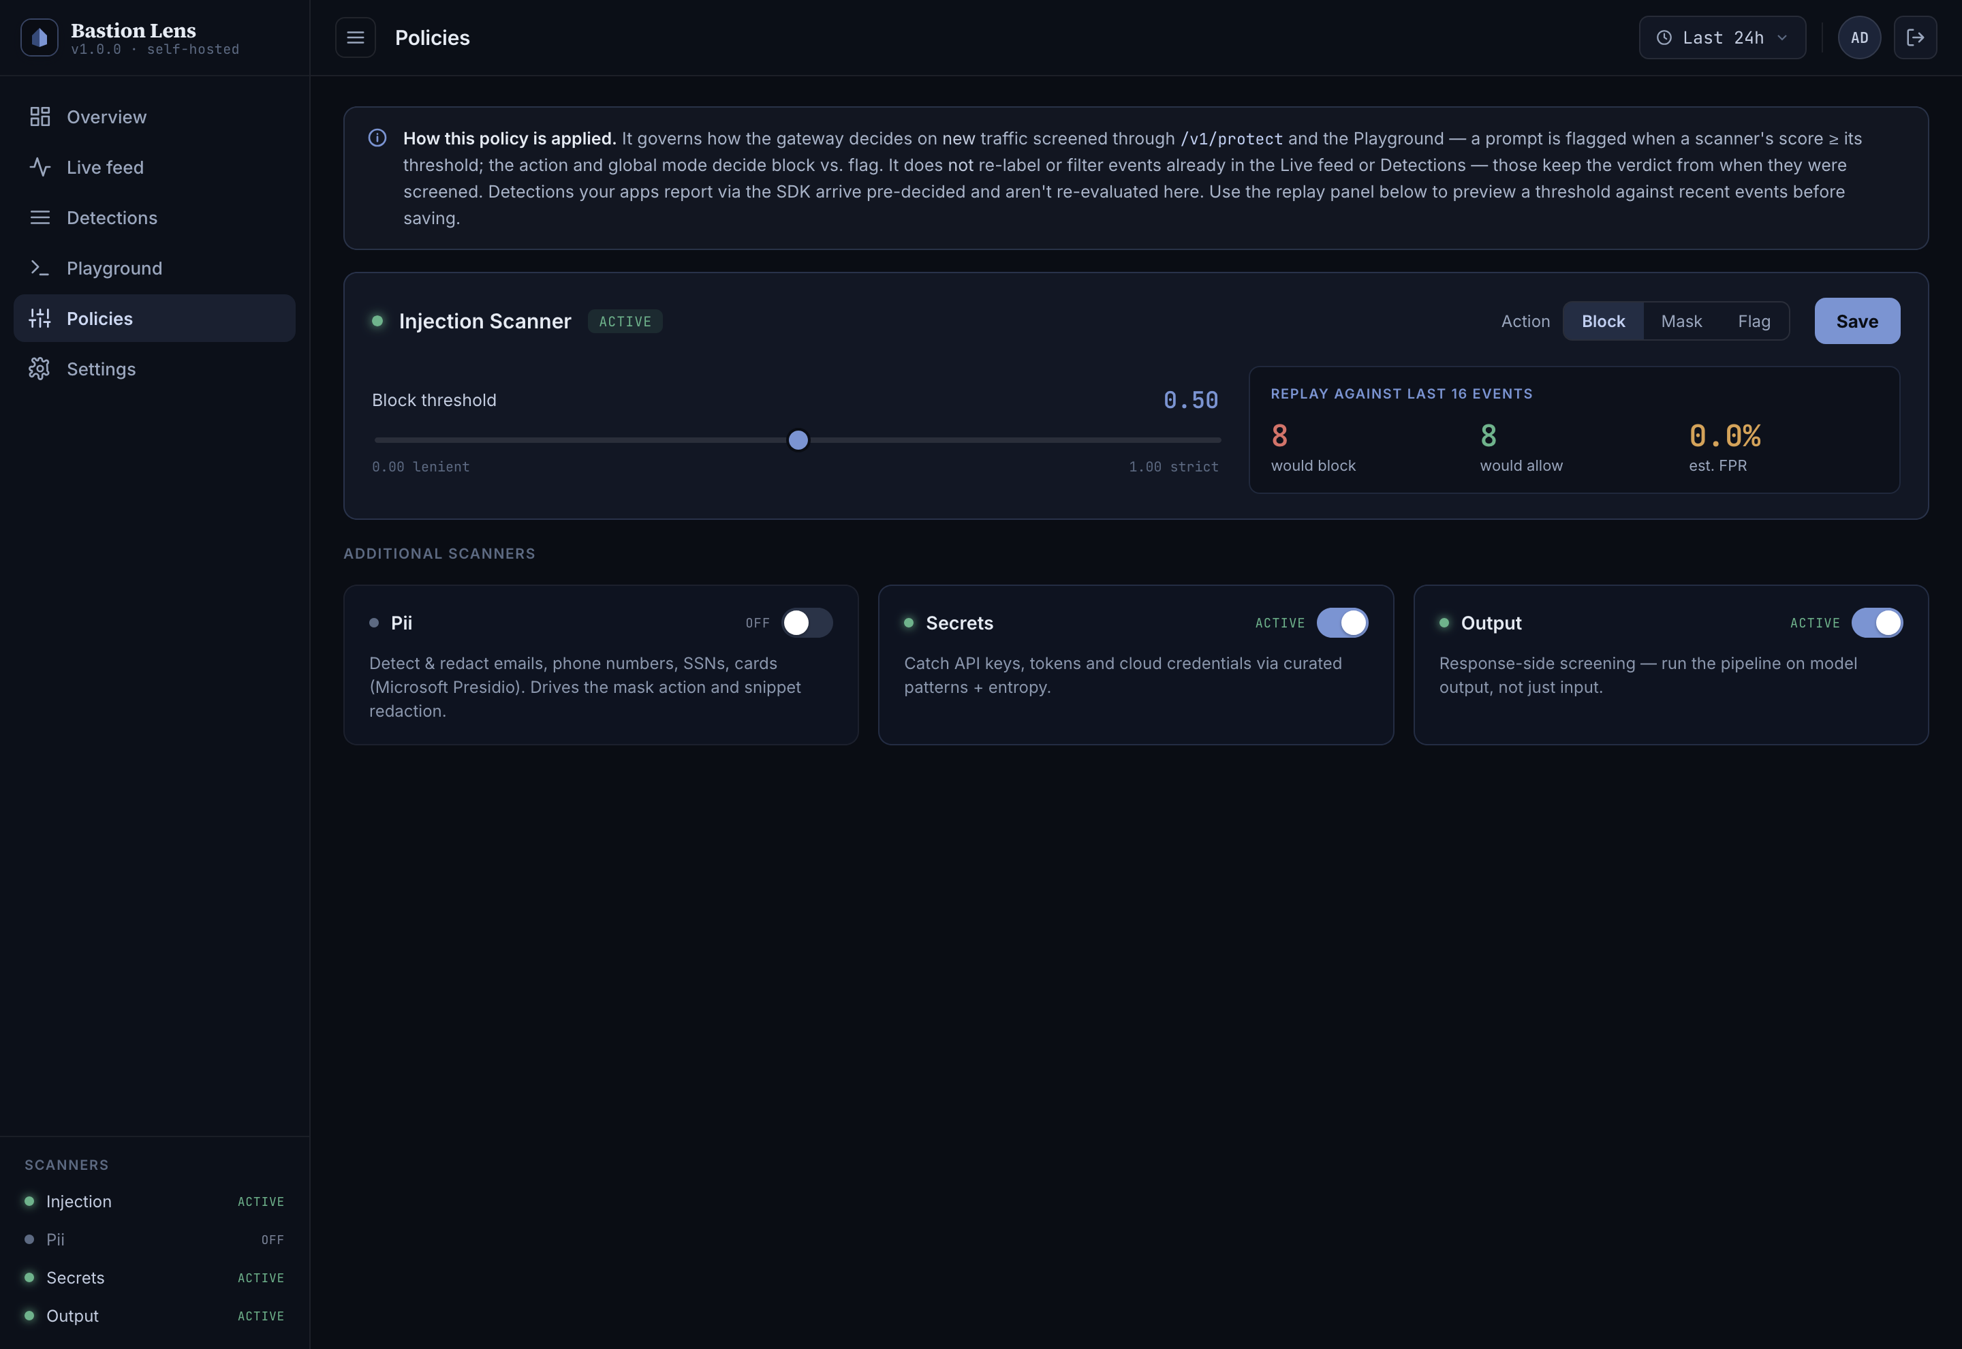Click the 'Block threshold' label
Screen dimensions: 1962x1349
[x=435, y=400]
